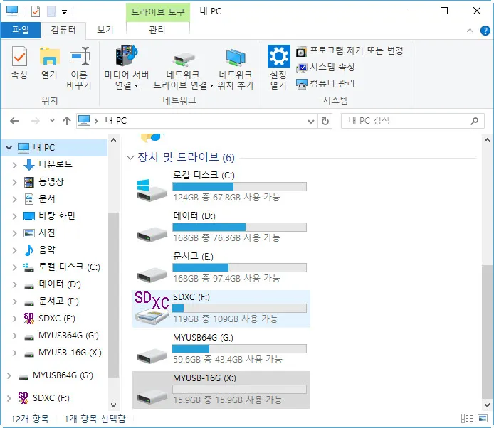Click 시스템 속성 in the ribbon
Viewport: 494px width, 428px height.
(325, 67)
